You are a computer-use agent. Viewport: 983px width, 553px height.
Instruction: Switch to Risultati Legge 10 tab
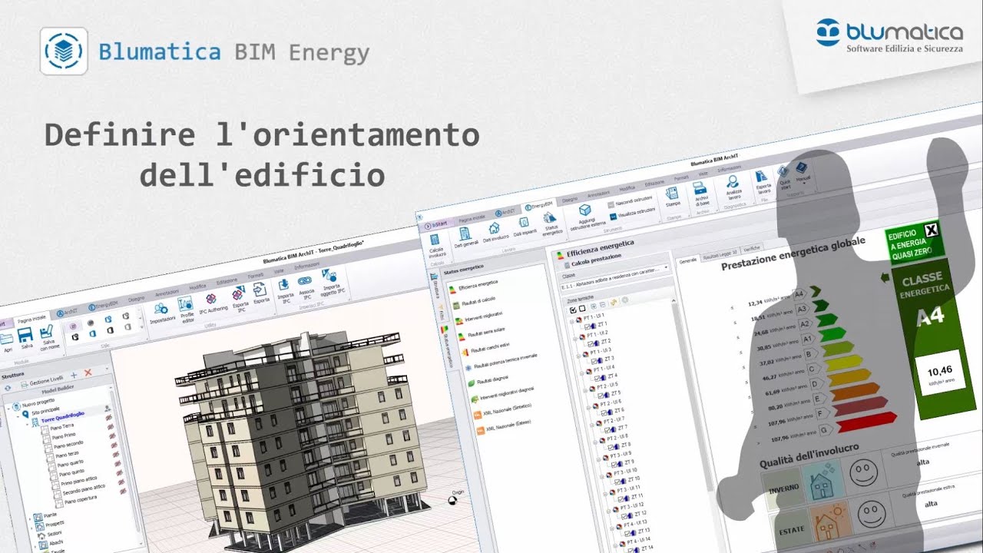point(720,254)
